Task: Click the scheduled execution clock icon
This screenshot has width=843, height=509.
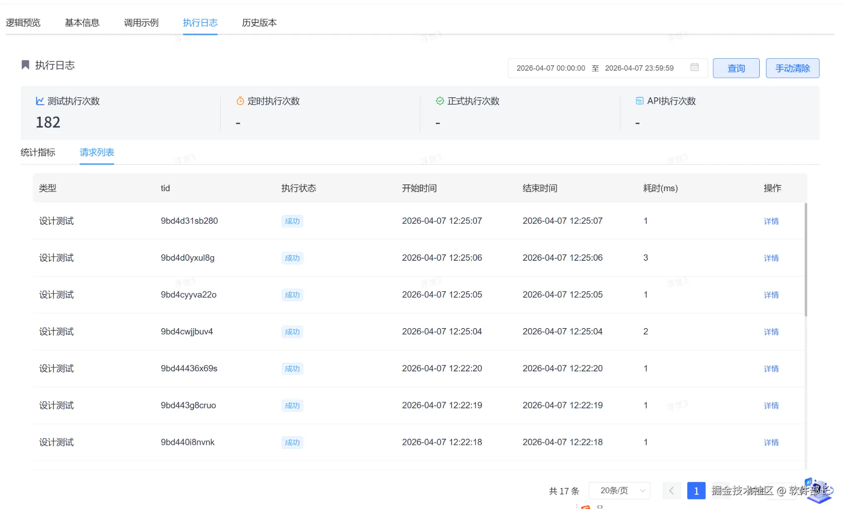Action: click(x=240, y=101)
